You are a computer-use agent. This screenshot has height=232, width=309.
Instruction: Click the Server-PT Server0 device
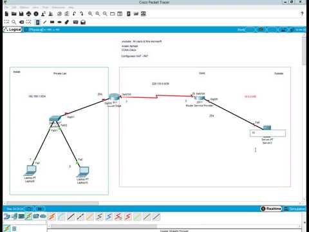[x=267, y=128]
